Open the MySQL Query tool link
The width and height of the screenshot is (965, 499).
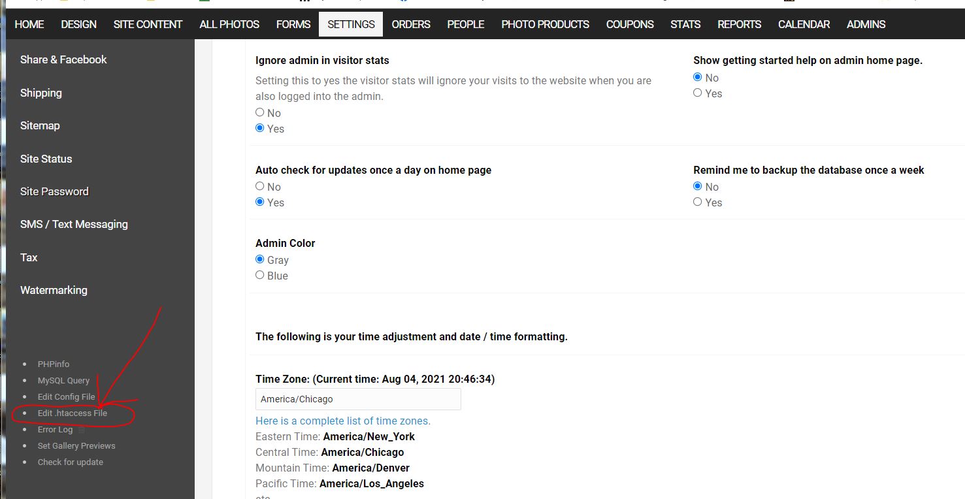[x=63, y=381]
